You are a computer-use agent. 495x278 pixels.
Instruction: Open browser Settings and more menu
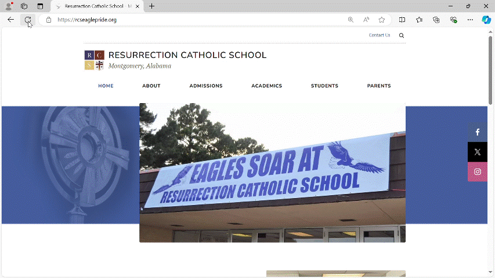tap(470, 20)
